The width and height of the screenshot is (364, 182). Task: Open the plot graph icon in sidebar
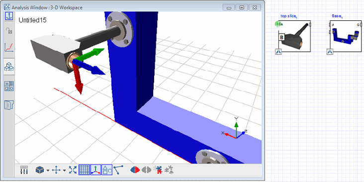(9, 48)
